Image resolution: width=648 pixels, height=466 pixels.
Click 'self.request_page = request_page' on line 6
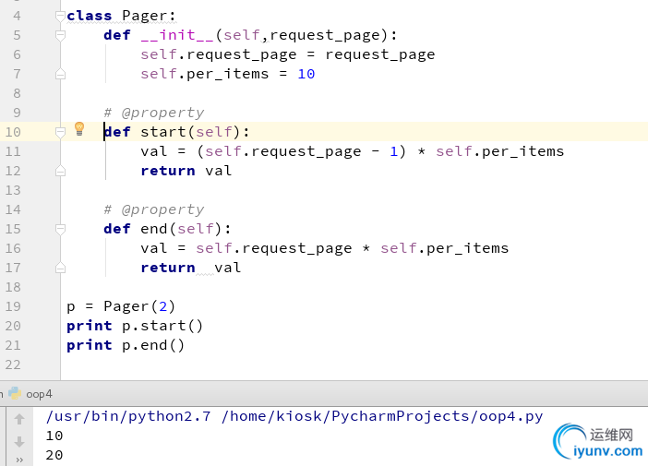[288, 54]
